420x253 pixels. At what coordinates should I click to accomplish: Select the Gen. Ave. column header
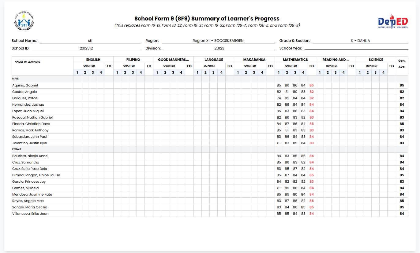tap(402, 64)
